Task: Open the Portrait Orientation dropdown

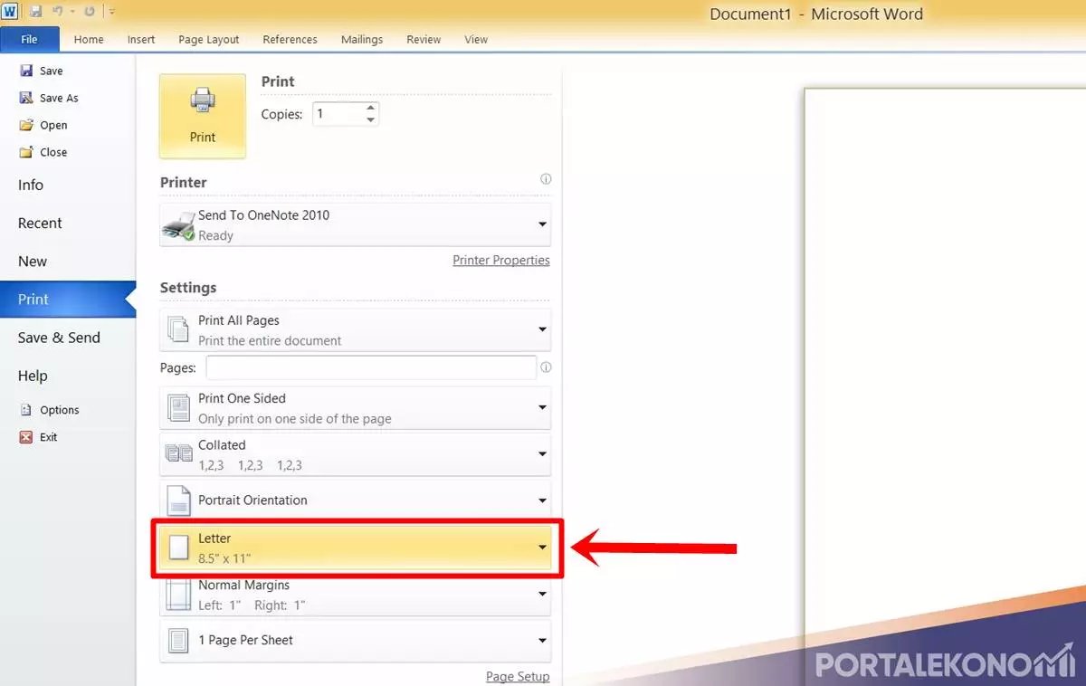Action: [x=355, y=500]
